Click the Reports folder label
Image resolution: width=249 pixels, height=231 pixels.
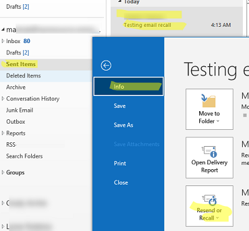[16, 133]
